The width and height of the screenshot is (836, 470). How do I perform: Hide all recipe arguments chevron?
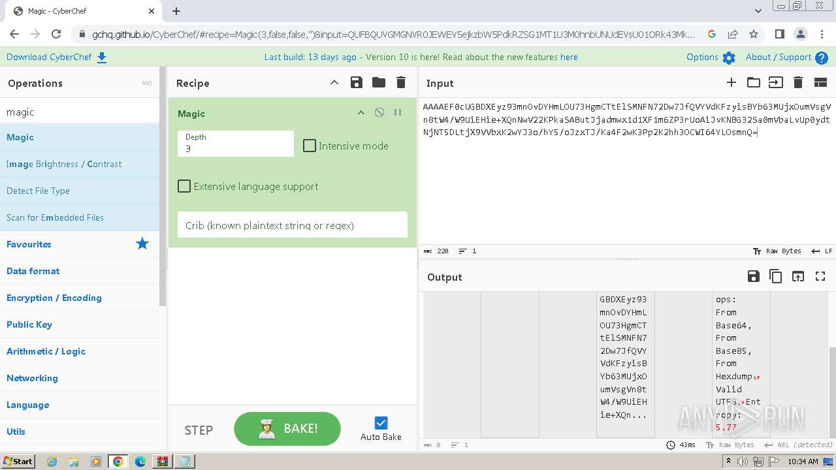tap(334, 82)
